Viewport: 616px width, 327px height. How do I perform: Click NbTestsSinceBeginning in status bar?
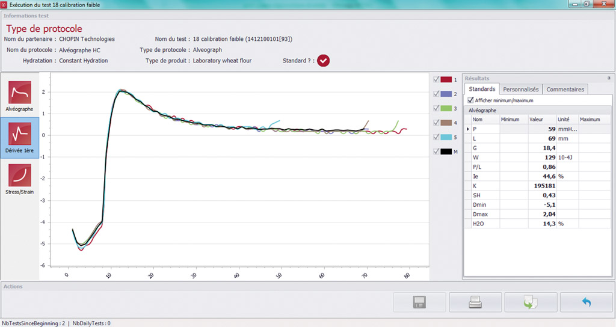coord(34,323)
